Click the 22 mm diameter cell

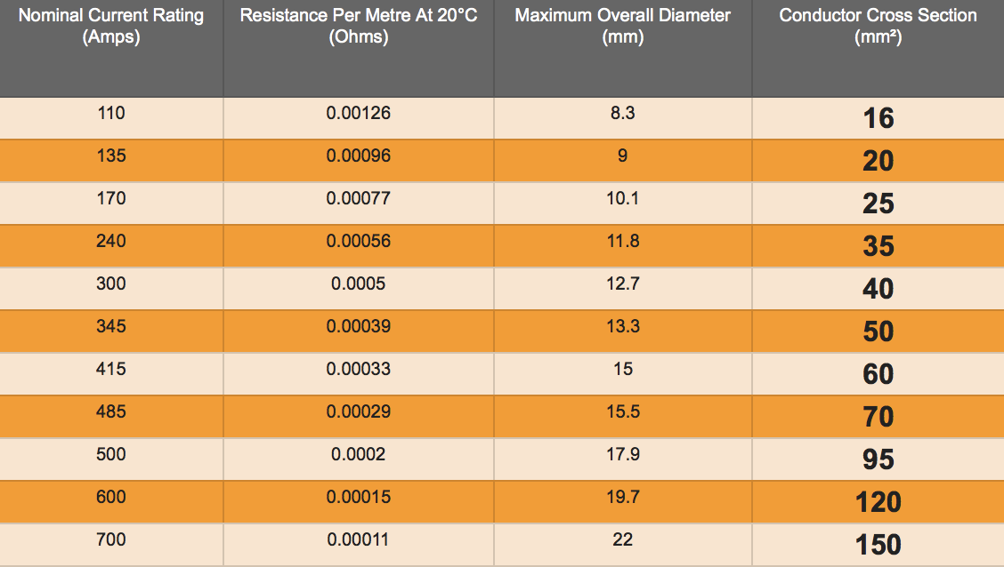[x=622, y=539]
